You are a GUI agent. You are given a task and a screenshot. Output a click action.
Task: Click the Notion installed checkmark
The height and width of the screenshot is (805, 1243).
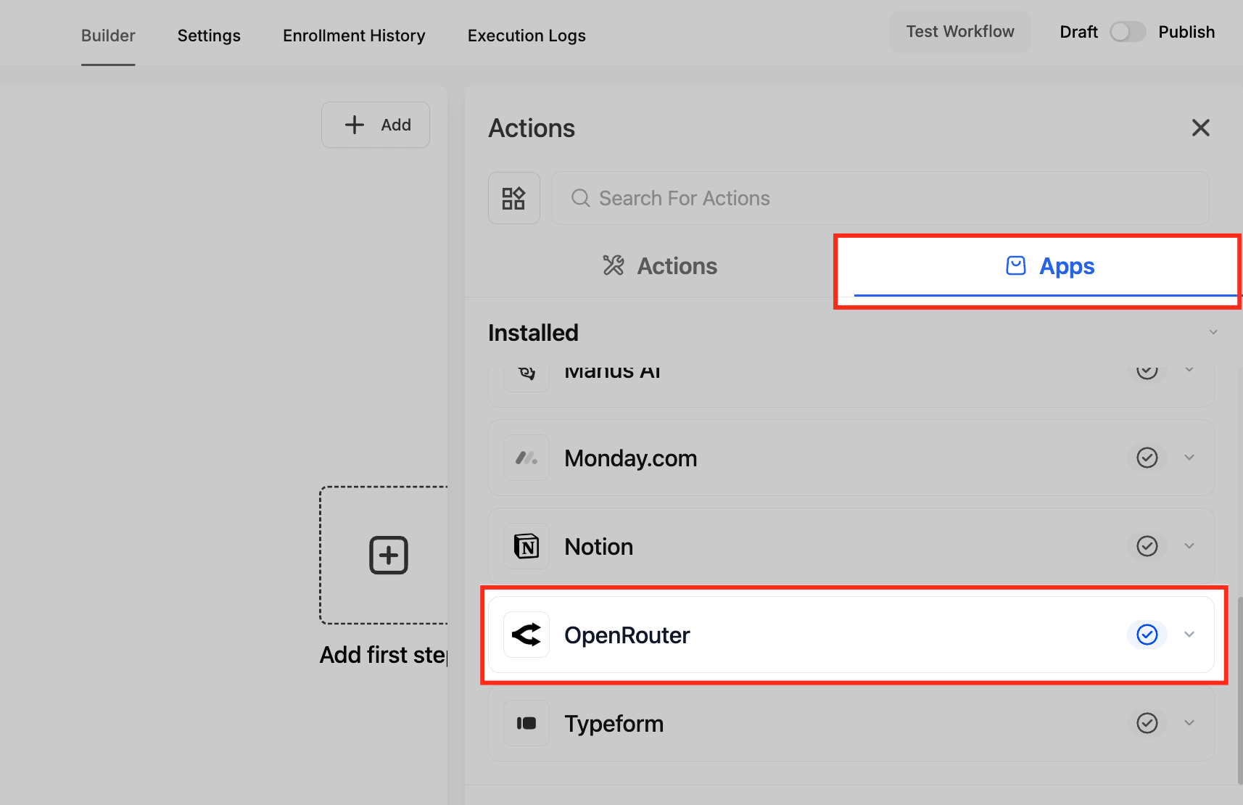[1147, 546]
